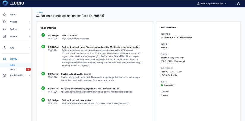Open Tasks under Activity
This screenshot has width=245, height=121.
[12, 65]
